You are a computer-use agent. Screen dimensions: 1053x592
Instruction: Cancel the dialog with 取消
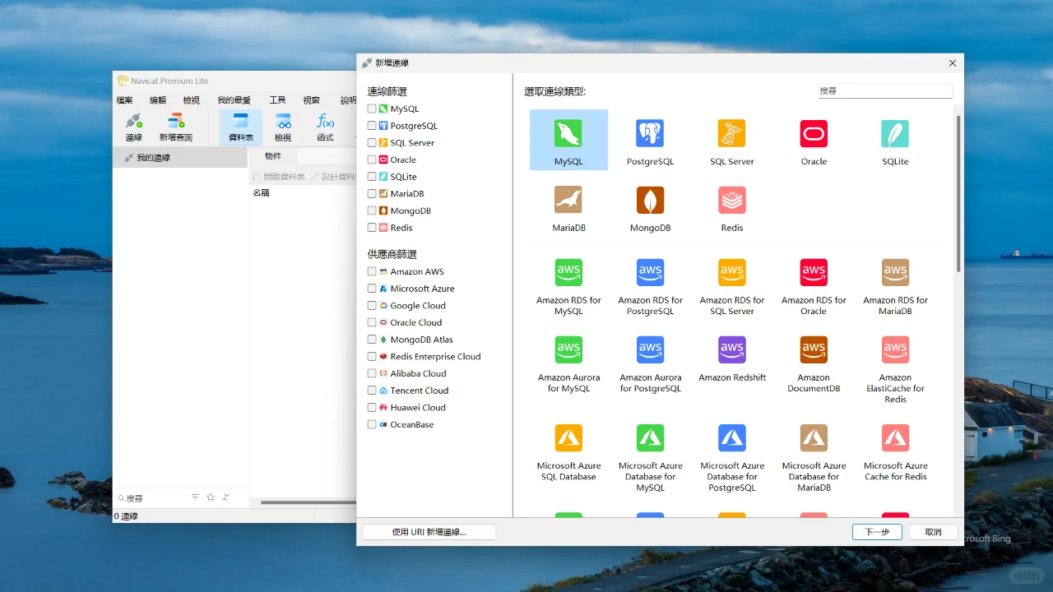point(933,532)
